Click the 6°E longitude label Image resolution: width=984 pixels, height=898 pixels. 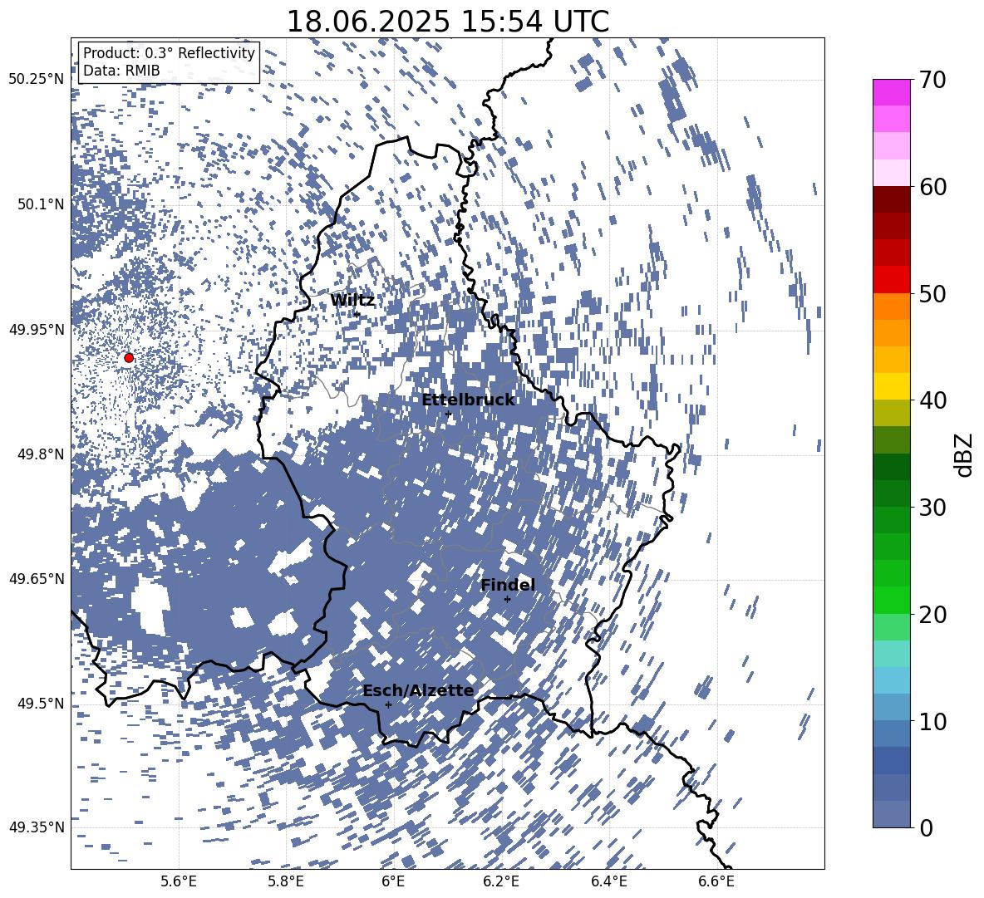coord(393,881)
